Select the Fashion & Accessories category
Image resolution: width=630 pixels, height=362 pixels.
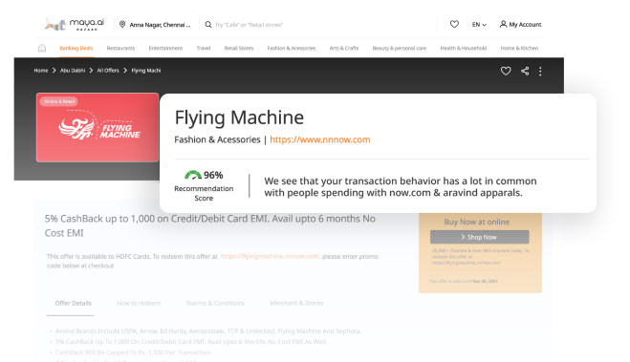[x=292, y=48]
